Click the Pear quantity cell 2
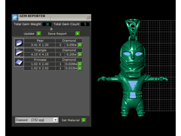Screen dimensions: 181x136 click(60, 45)
